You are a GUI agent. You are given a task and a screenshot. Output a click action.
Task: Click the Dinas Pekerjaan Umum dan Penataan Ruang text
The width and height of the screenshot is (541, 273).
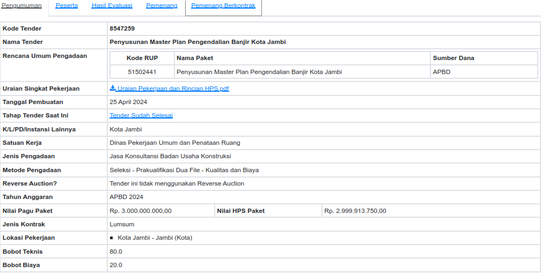(x=175, y=143)
